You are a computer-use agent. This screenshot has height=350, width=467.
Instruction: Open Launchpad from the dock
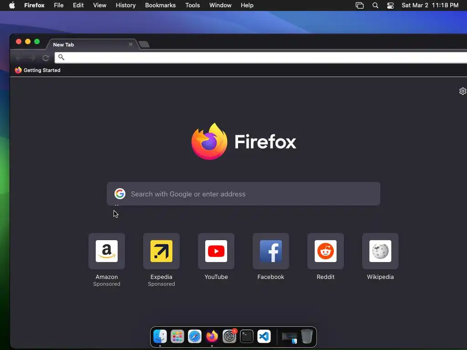tap(177, 336)
